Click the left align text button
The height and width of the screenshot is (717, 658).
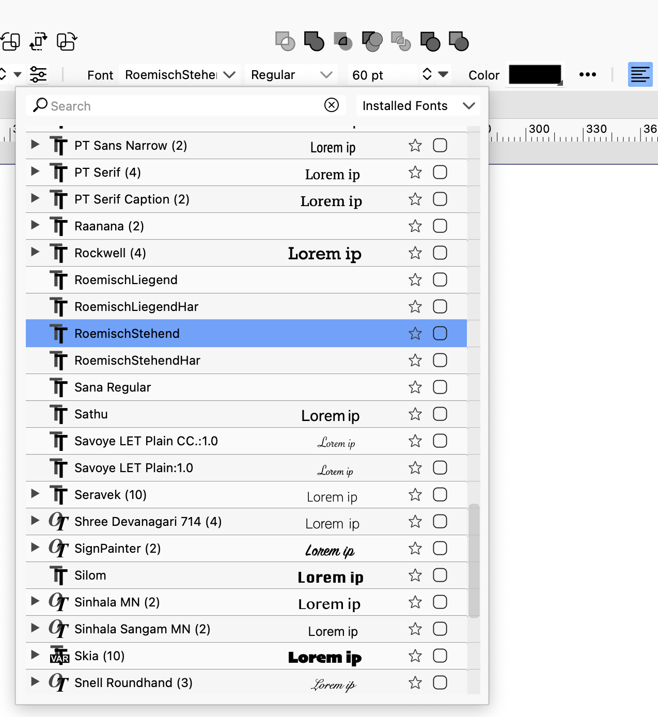640,75
